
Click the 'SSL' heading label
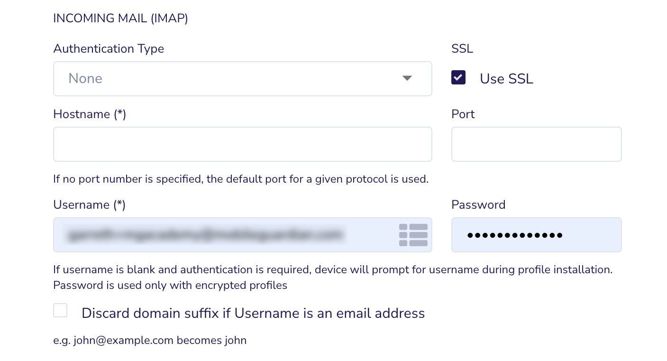click(x=462, y=49)
